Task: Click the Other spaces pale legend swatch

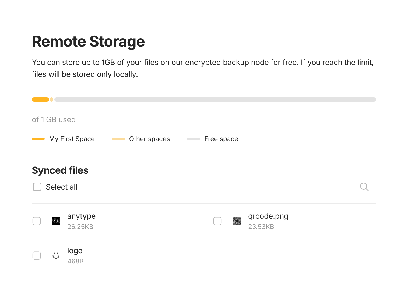Action: click(118, 139)
